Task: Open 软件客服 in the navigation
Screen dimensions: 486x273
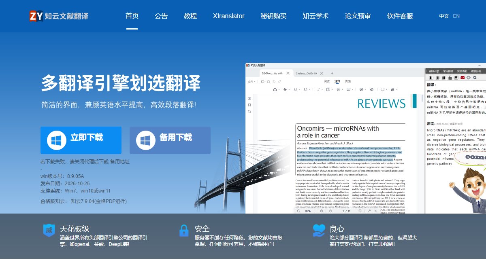Action: pyautogui.click(x=400, y=16)
